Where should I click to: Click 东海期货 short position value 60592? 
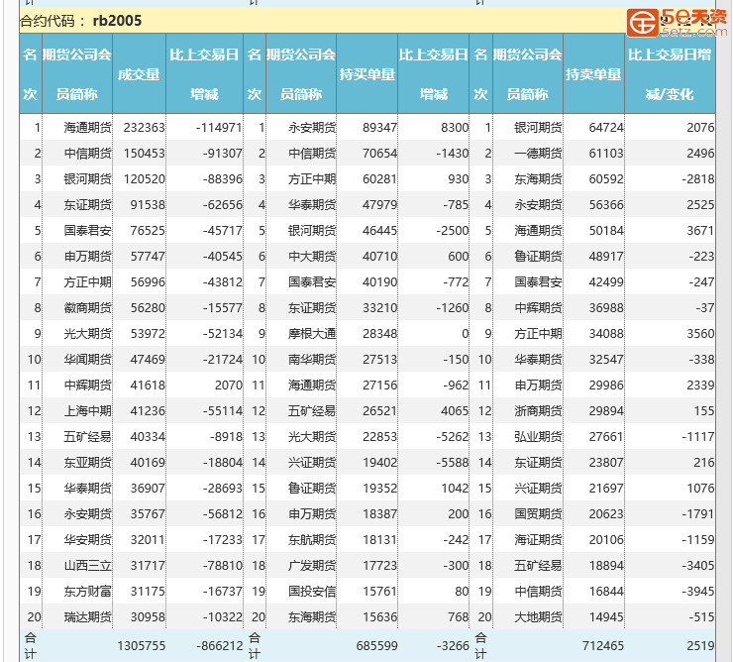tap(606, 178)
